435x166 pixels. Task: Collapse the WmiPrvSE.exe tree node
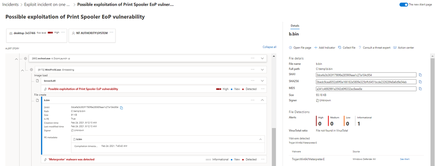[23, 70]
